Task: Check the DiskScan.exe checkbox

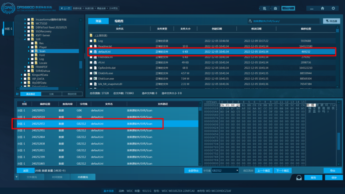Action: [x=91, y=78]
